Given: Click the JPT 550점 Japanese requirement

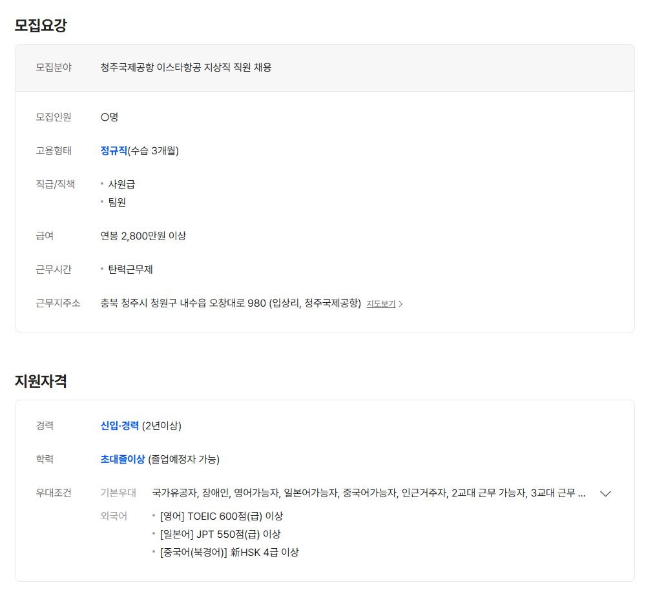Looking at the screenshot, I should click(220, 534).
